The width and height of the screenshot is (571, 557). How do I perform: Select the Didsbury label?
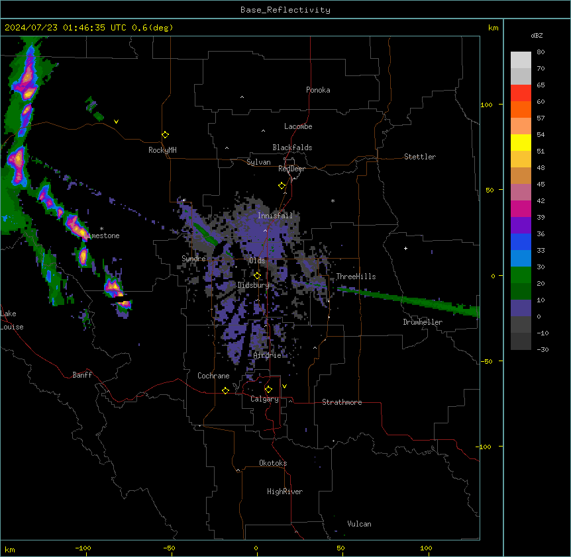point(253,285)
